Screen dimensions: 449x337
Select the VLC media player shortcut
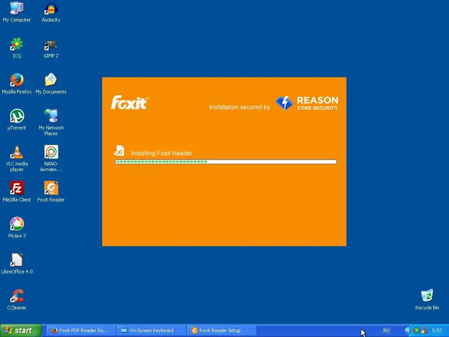pyautogui.click(x=17, y=158)
